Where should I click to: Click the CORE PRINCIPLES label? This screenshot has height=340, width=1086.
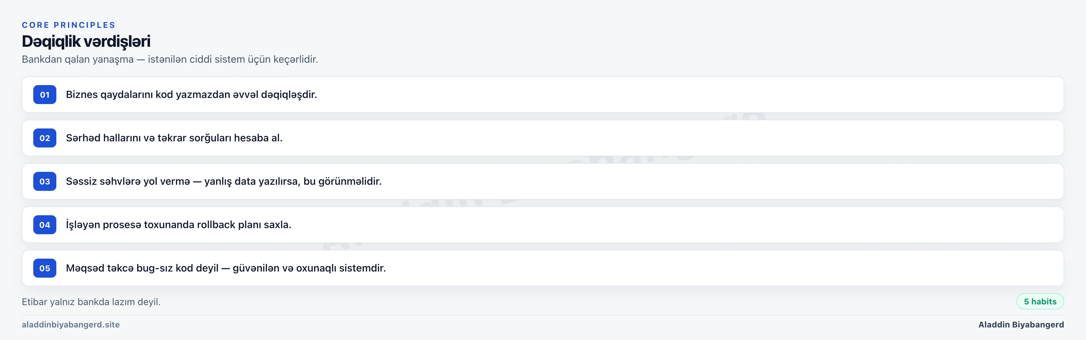click(69, 25)
